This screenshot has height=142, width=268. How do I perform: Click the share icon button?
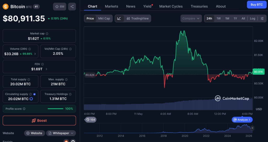[72, 7]
